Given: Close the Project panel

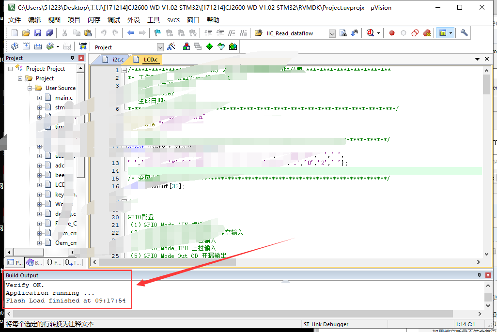Looking at the screenshot, I should (x=81, y=58).
